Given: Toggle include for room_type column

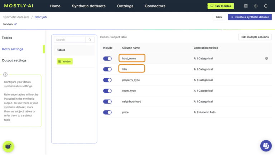Looking at the screenshot, I should (x=107, y=91).
